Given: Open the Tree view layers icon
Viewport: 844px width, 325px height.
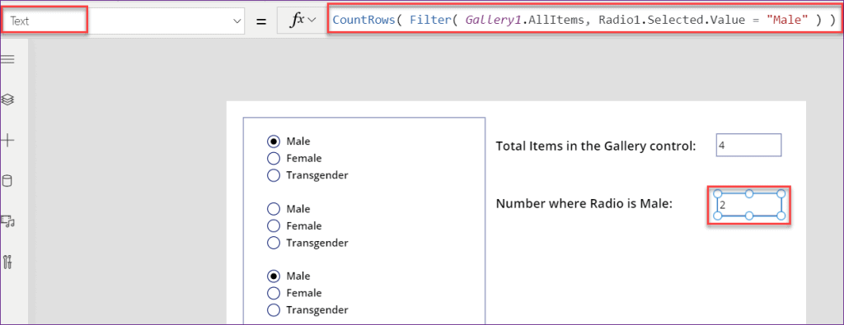Looking at the screenshot, I should 7,100.
